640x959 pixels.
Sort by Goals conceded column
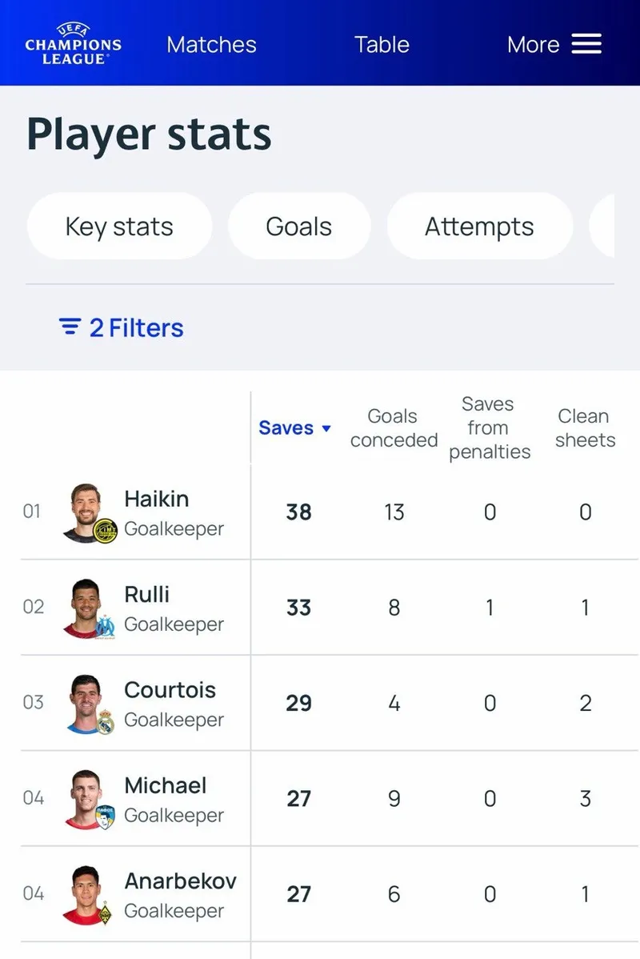[x=394, y=428]
